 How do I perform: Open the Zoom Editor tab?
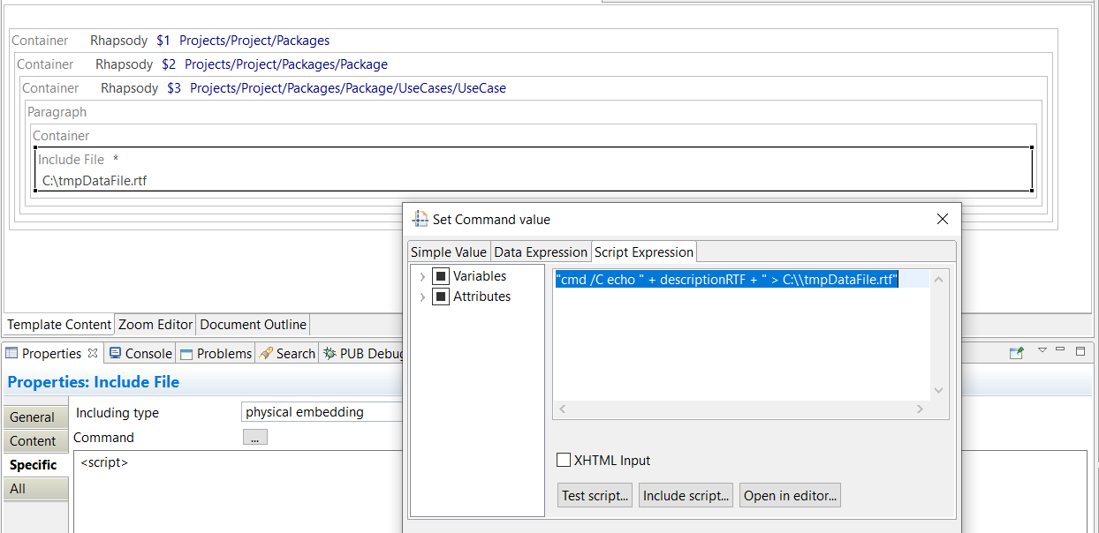pos(155,325)
